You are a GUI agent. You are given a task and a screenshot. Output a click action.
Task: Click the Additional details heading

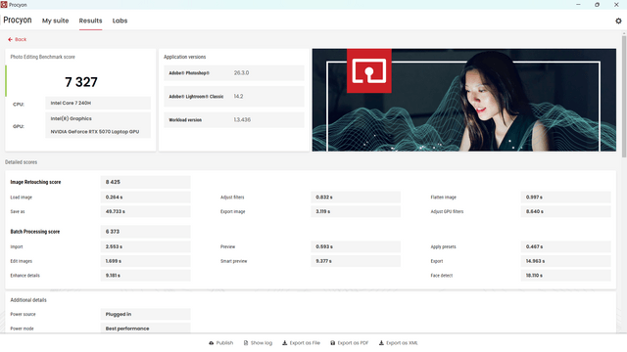28,300
